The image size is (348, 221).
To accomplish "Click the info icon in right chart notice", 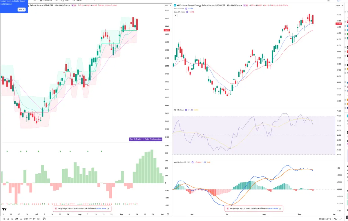I will coord(228,209).
